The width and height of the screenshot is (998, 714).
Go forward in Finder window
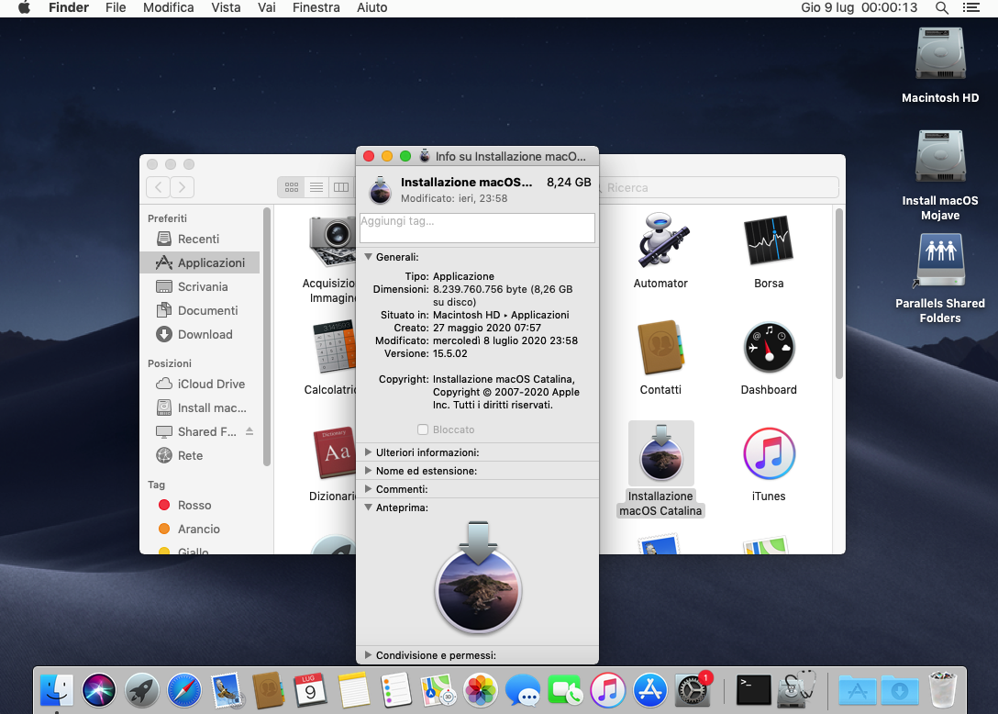click(182, 187)
